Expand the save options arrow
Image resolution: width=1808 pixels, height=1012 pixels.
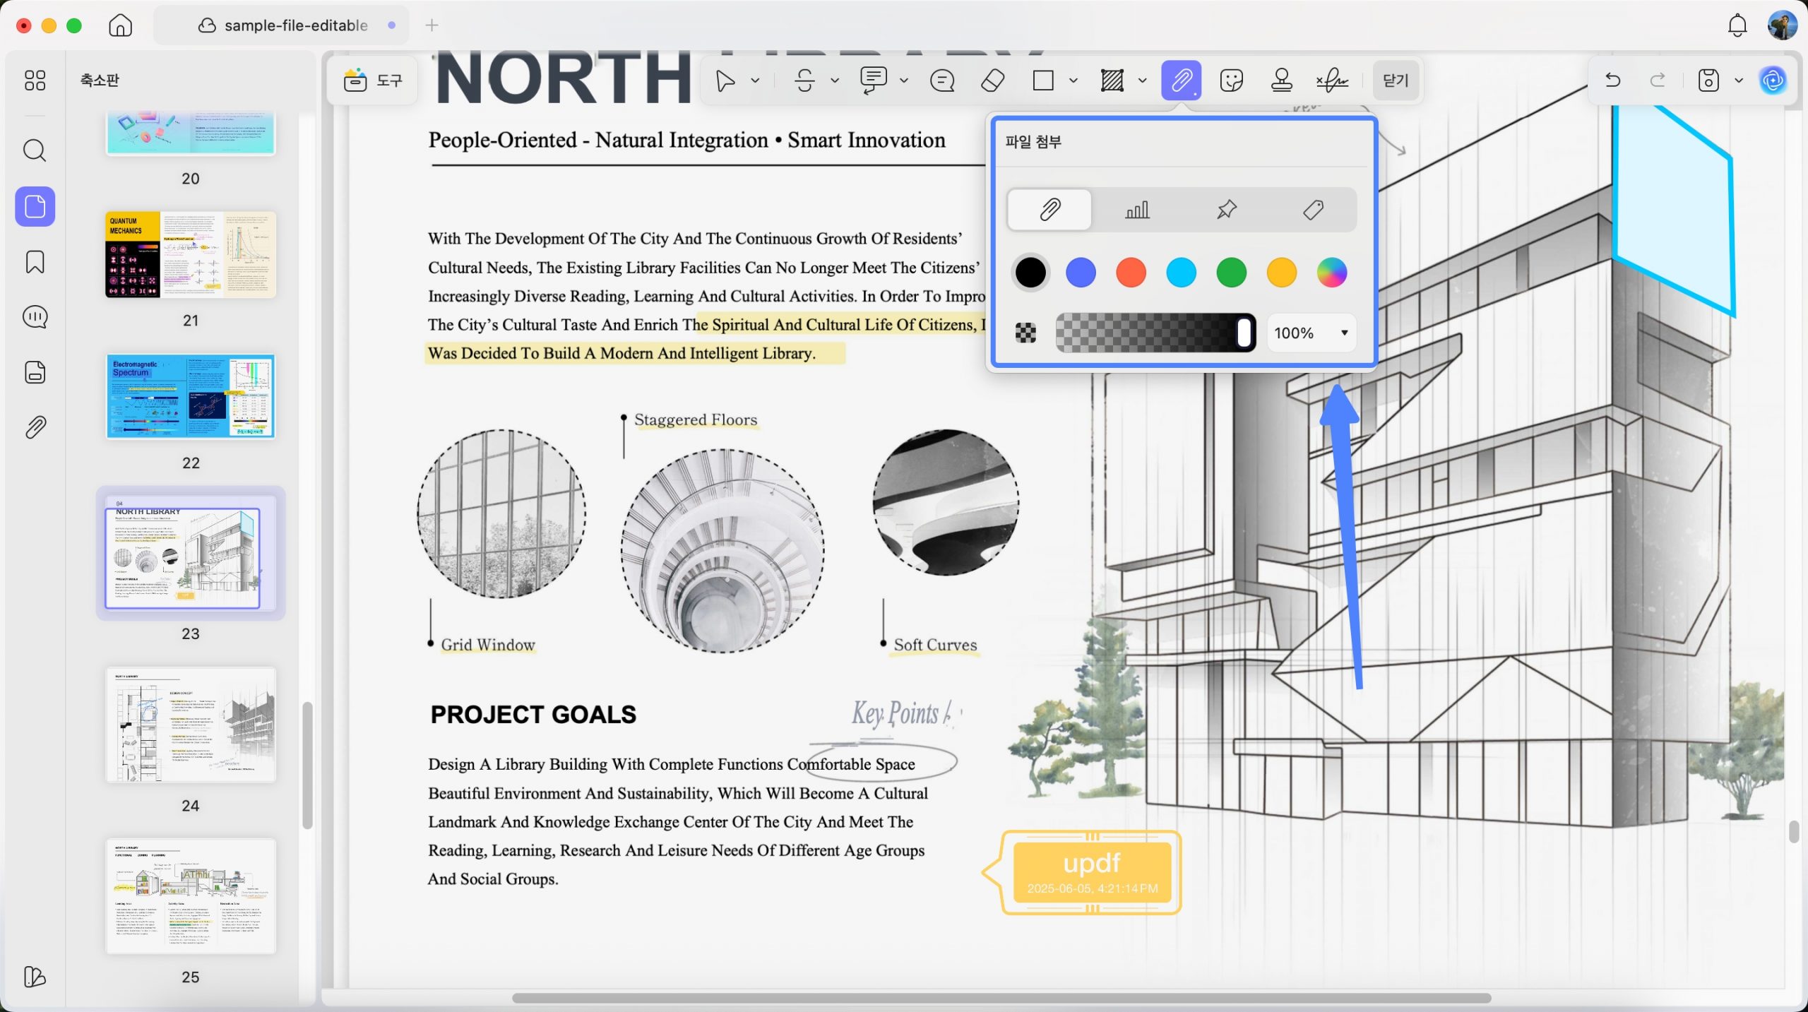pyautogui.click(x=1739, y=81)
